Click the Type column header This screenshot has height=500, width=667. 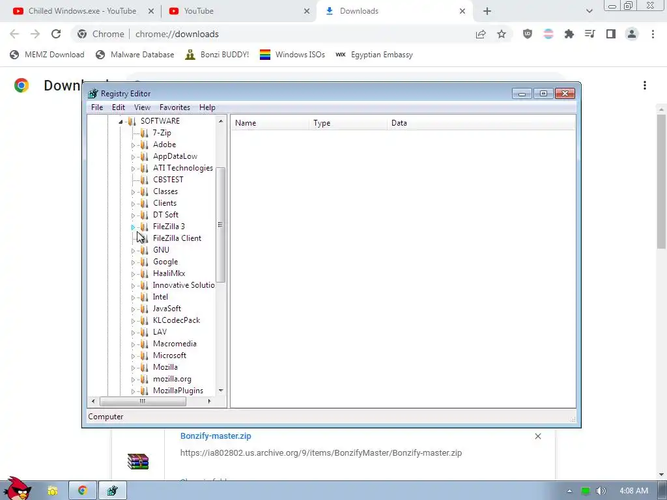tap(348, 123)
